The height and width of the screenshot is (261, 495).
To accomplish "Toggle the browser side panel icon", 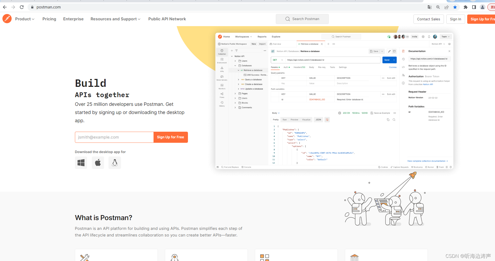I will click(474, 7).
